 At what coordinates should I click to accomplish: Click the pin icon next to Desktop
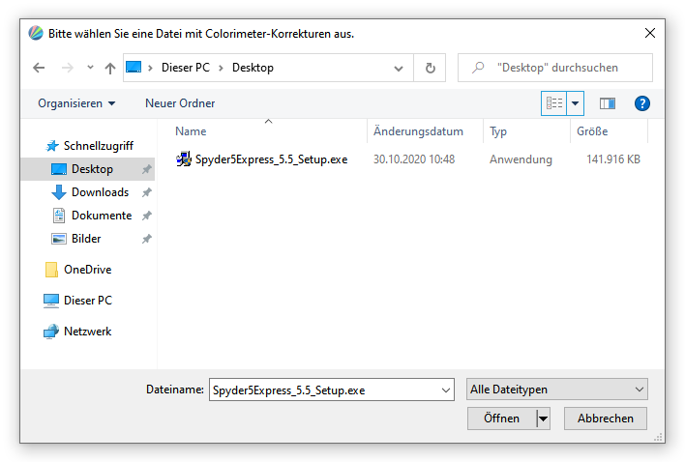[147, 169]
